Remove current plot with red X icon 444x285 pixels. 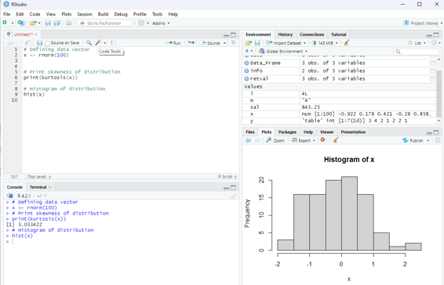322,140
